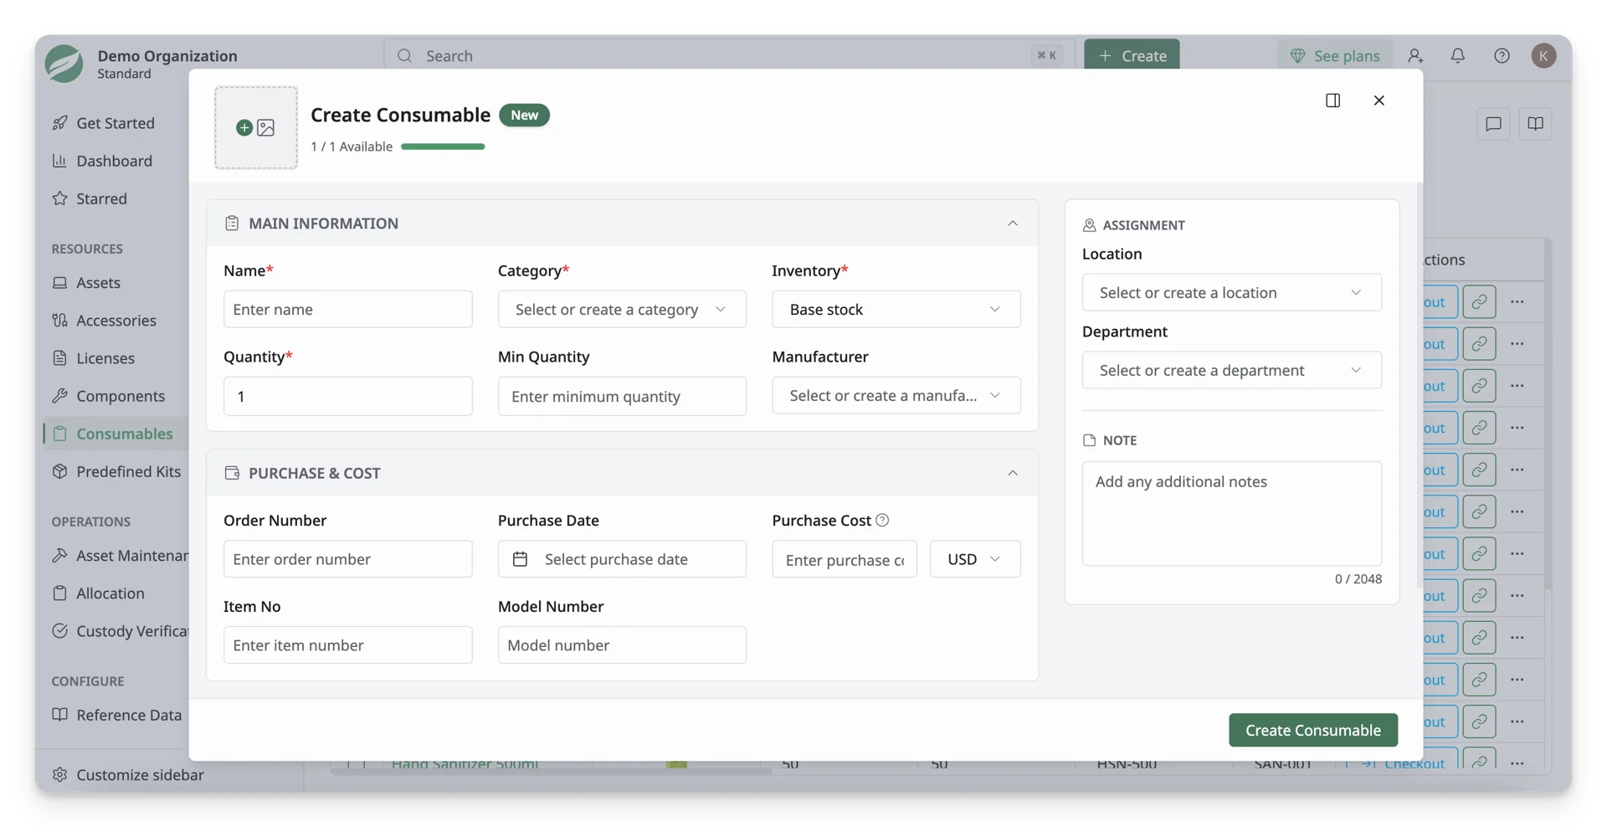Viewport: 1607px width, 827px height.
Task: Open Asset Maintenance in sidebar
Action: tap(132, 555)
